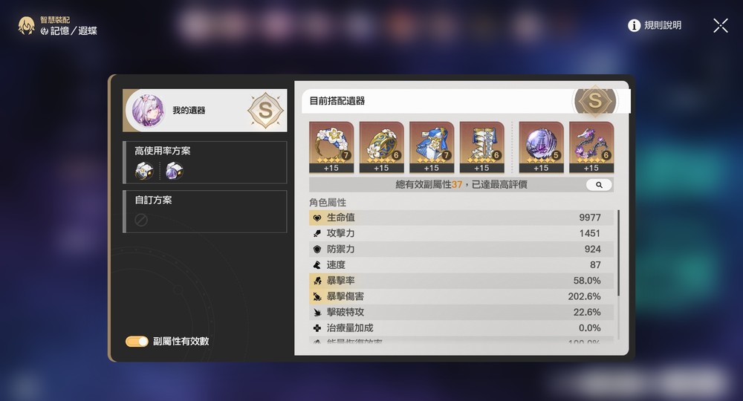Screen dimensions: 743x401
Task: Select the 我的遺器 tab
Action: pyautogui.click(x=205, y=111)
